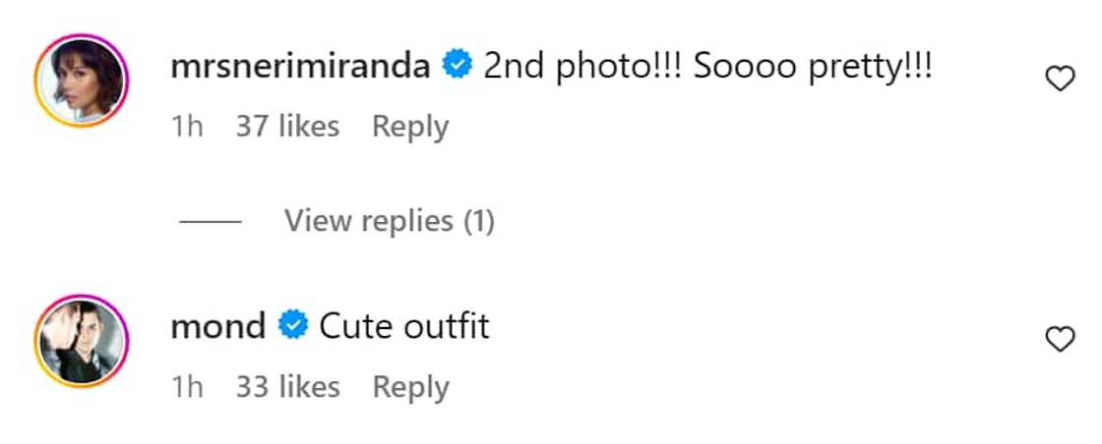Open mond's profile picture
Viewport: 1102px width, 444px height.
click(x=82, y=342)
